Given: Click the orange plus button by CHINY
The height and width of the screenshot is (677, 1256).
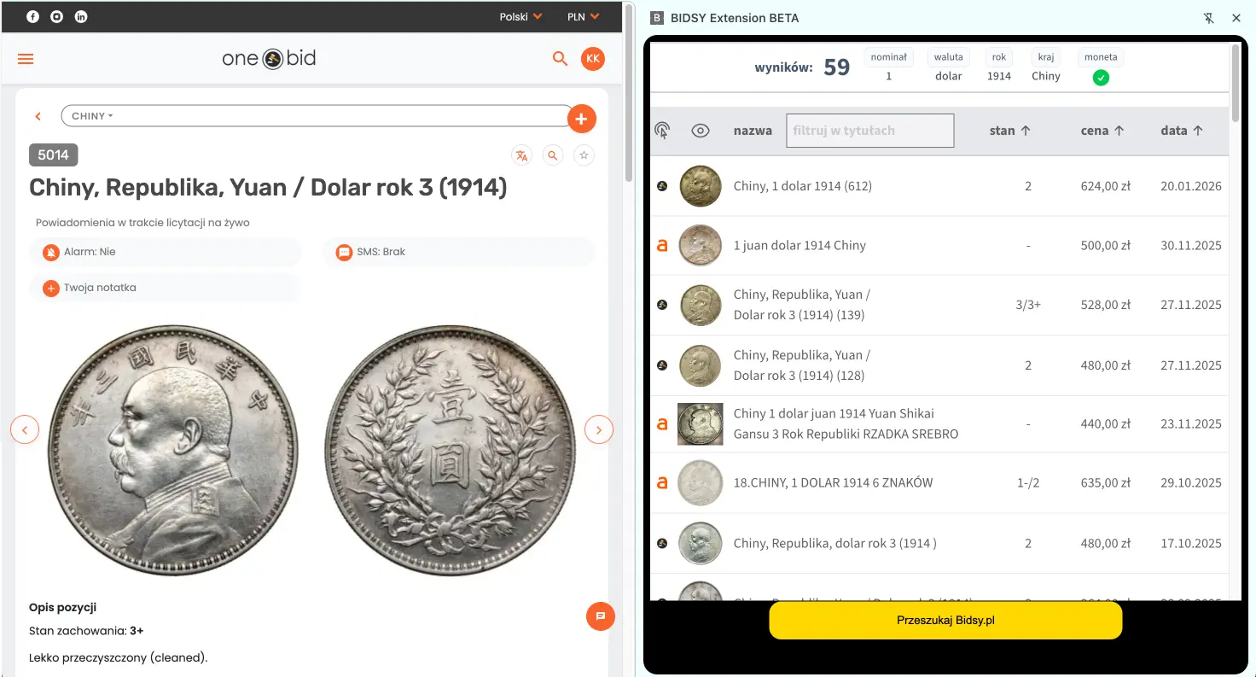Looking at the screenshot, I should (x=581, y=119).
